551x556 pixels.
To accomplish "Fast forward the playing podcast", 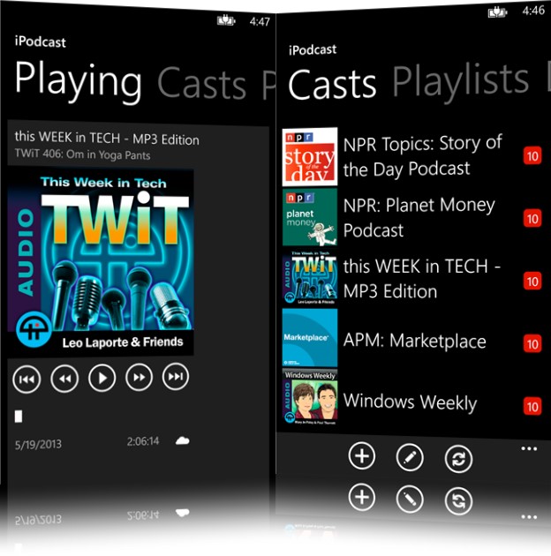I will (x=140, y=377).
